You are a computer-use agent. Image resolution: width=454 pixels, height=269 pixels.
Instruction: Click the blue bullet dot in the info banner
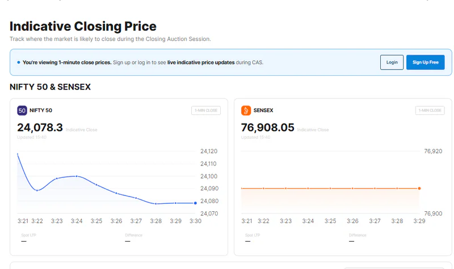19,62
